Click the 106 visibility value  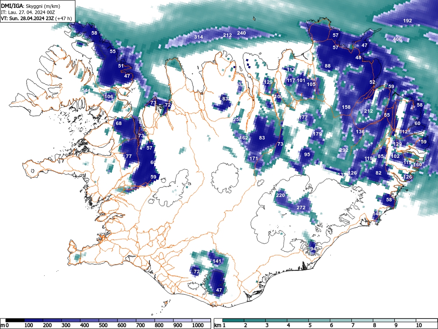click(109, 97)
